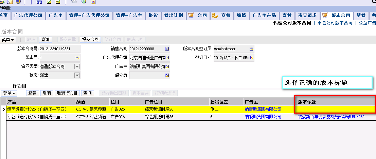
Task: Open picker icon for 版本合同签订员 field
Action: click(x=251, y=49)
